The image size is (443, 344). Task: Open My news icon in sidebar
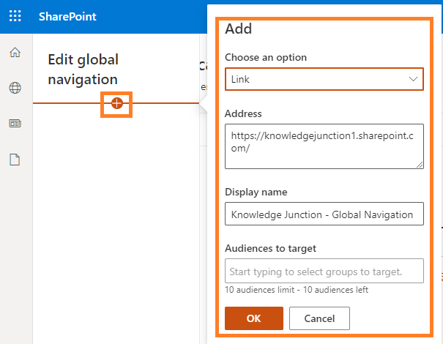click(15, 124)
